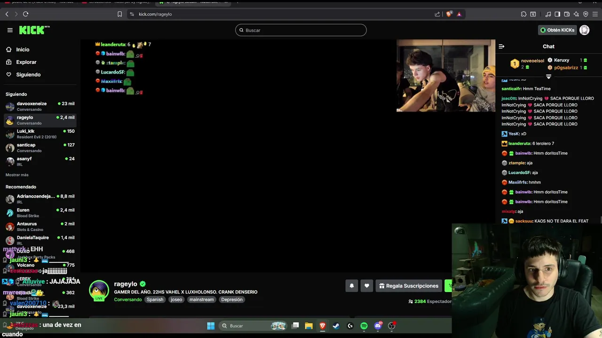The width and height of the screenshot is (602, 338).
Task: Open Leo AI sparkle icon
Action: 576,14
